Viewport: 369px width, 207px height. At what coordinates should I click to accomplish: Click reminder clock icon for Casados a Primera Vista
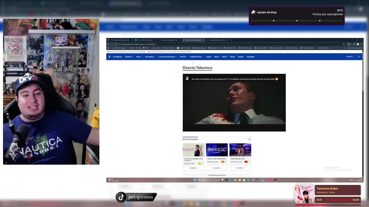click(202, 163)
